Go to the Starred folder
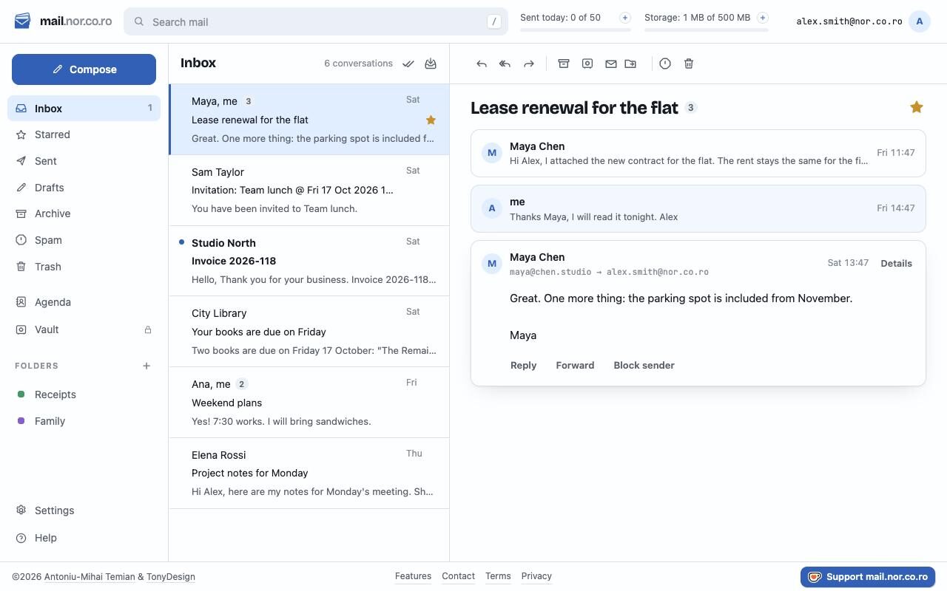This screenshot has width=947, height=591. tap(84, 134)
